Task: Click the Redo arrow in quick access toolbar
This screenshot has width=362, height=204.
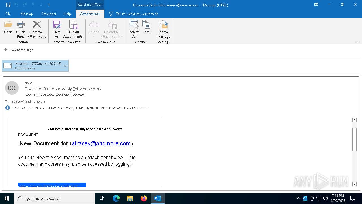Action: [x=25, y=5]
